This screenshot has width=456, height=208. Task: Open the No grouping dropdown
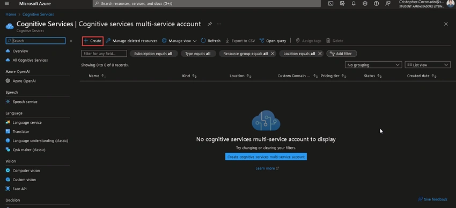click(x=373, y=65)
